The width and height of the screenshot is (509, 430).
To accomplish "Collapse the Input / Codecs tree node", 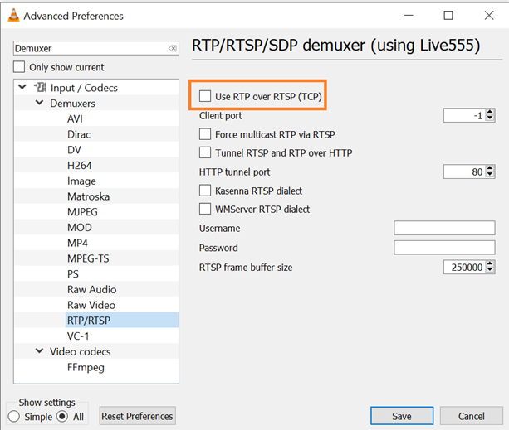I will click(x=22, y=88).
